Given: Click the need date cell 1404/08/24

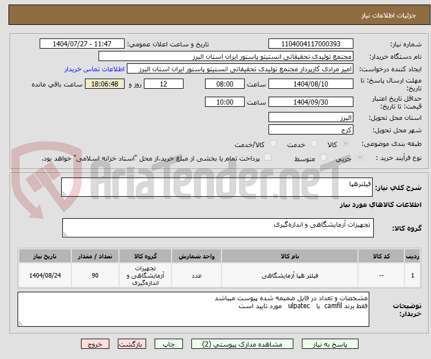Looking at the screenshot, I should pyautogui.click(x=45, y=275).
